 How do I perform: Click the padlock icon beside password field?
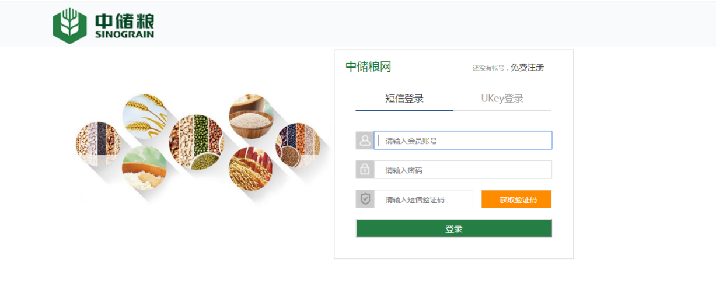[365, 170]
